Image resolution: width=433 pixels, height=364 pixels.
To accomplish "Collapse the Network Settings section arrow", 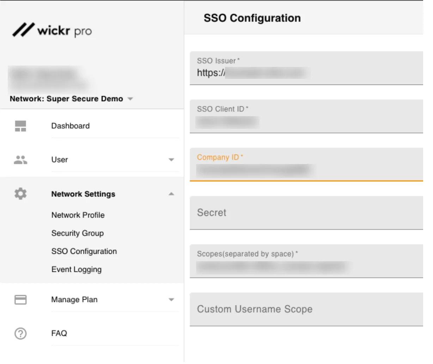I will point(171,194).
